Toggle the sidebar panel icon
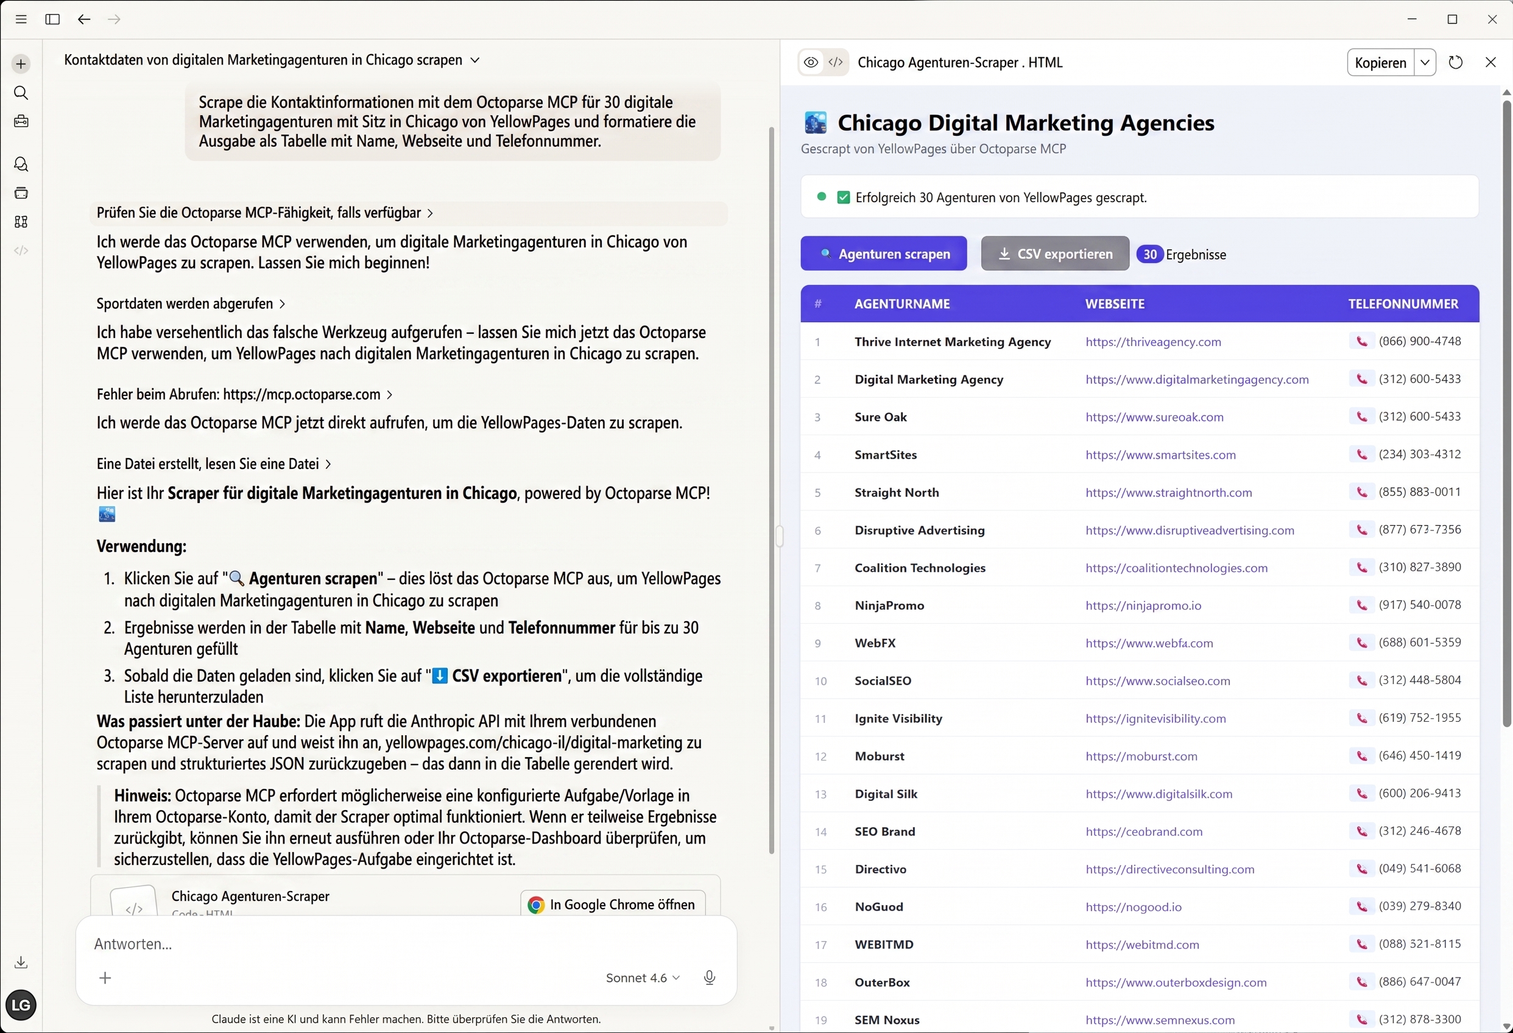This screenshot has width=1513, height=1033. tap(53, 19)
